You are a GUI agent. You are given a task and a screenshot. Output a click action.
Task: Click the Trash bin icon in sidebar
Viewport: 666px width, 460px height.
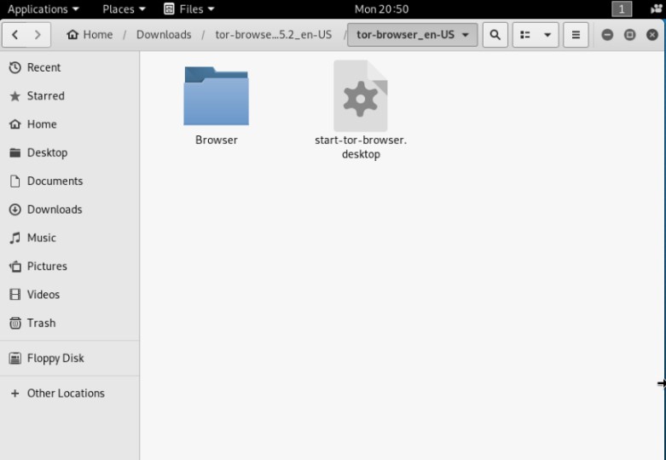(14, 323)
